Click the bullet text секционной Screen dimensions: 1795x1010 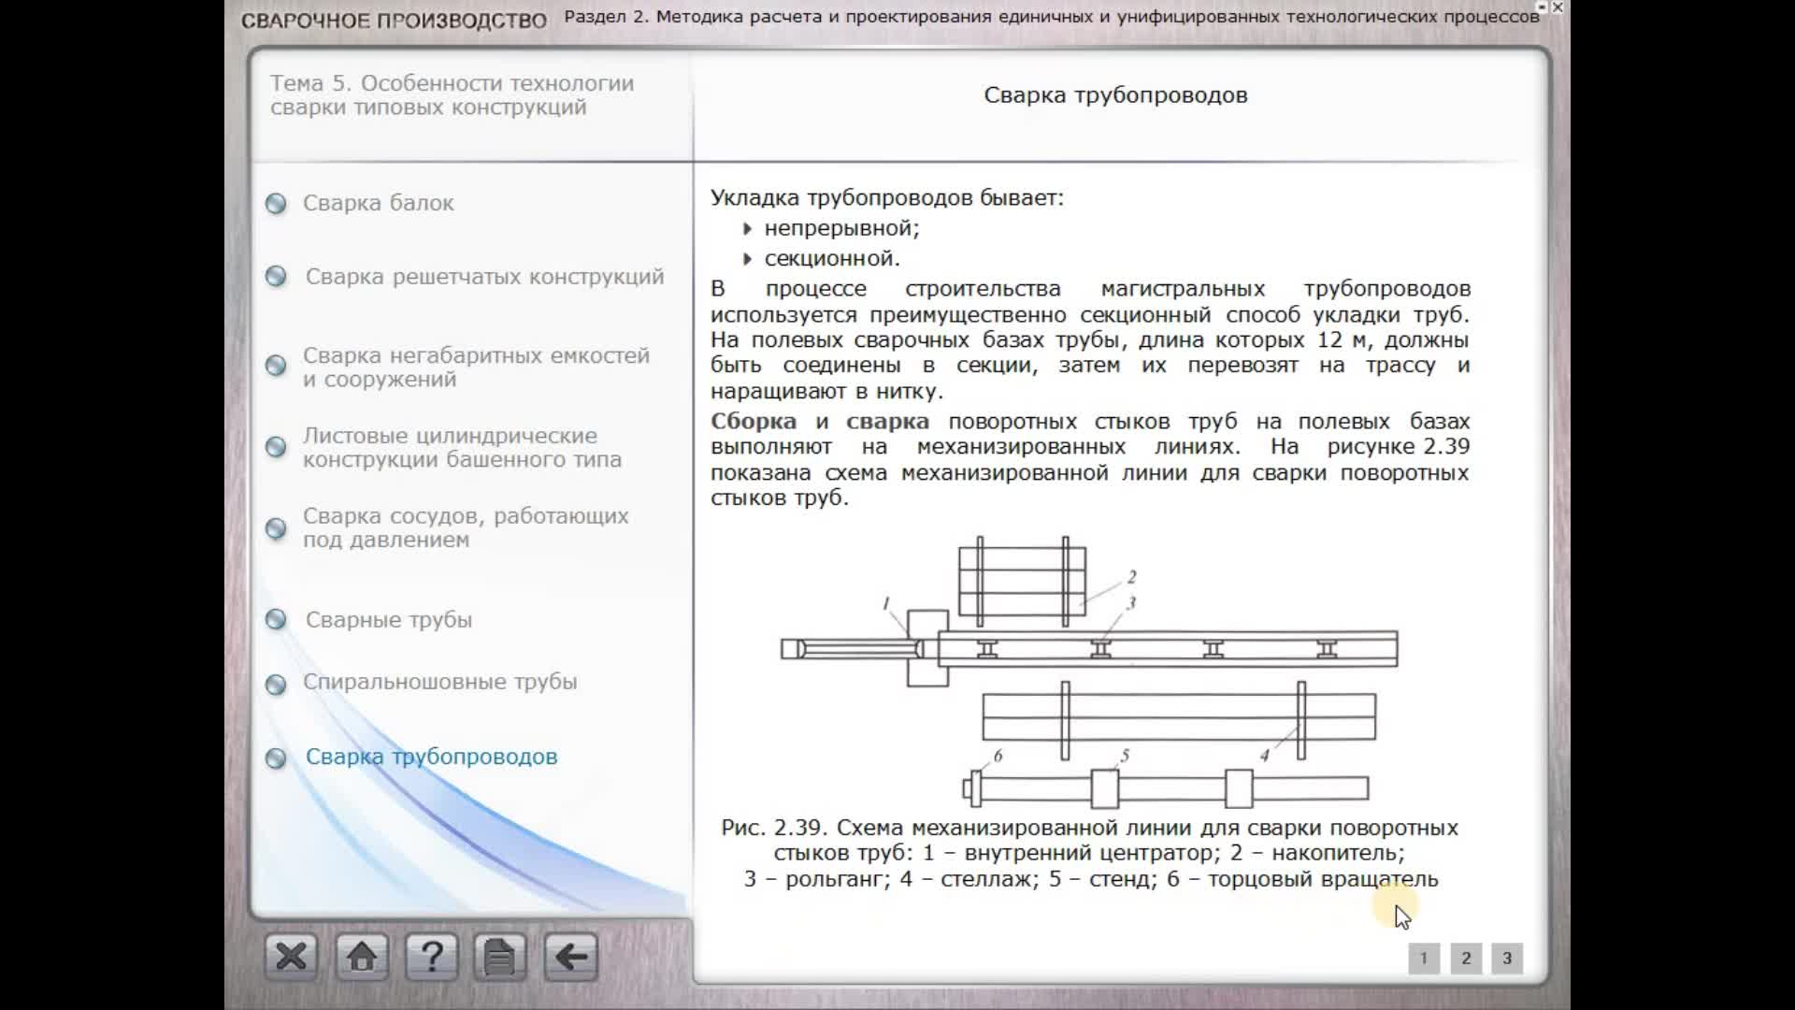coord(832,258)
